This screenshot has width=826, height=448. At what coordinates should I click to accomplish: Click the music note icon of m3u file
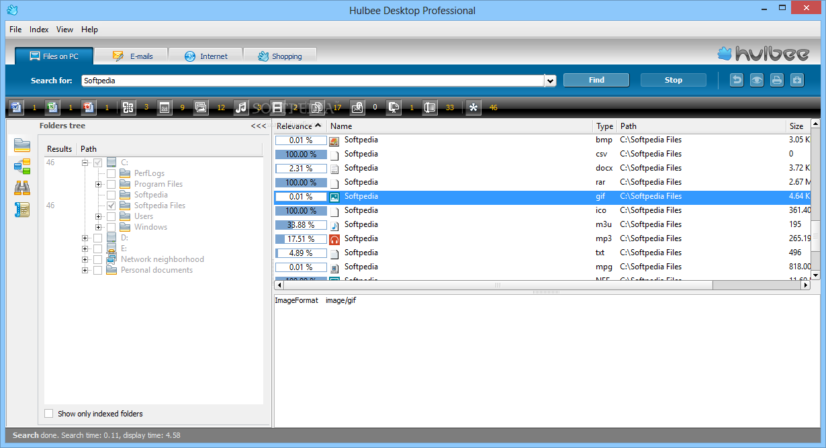[334, 225]
